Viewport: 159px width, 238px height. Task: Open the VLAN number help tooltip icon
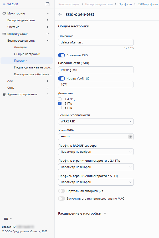click(x=88, y=78)
